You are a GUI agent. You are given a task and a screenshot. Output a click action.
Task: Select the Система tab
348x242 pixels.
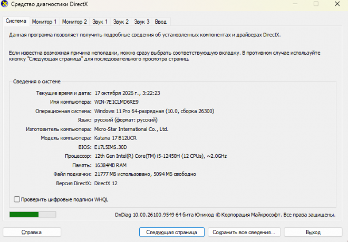coord(16,21)
